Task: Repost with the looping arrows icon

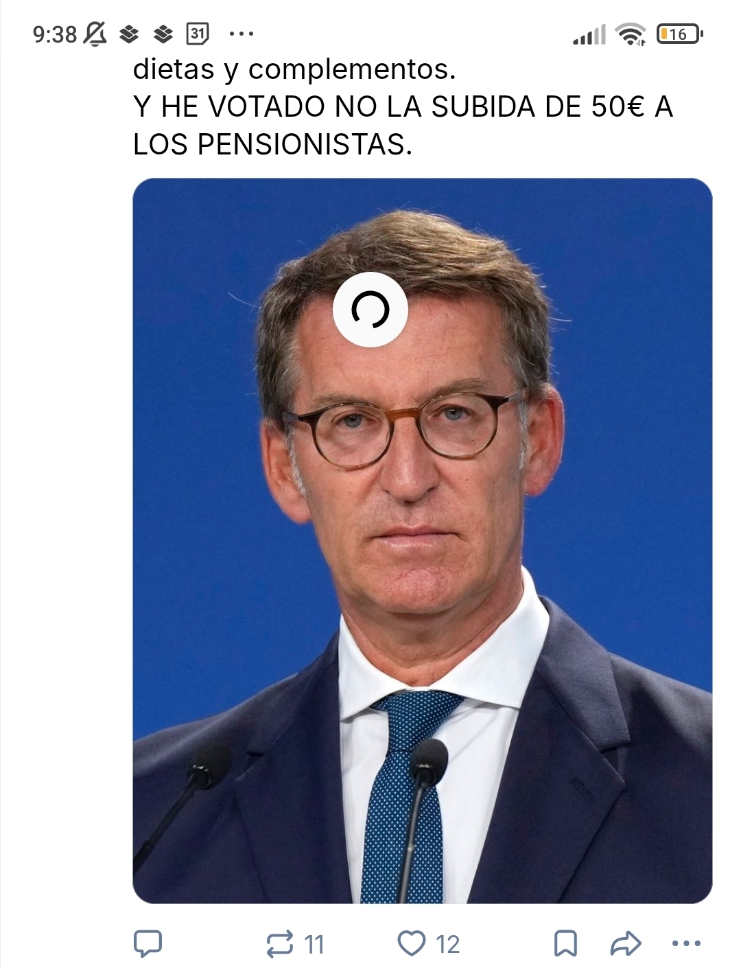Action: (x=279, y=944)
